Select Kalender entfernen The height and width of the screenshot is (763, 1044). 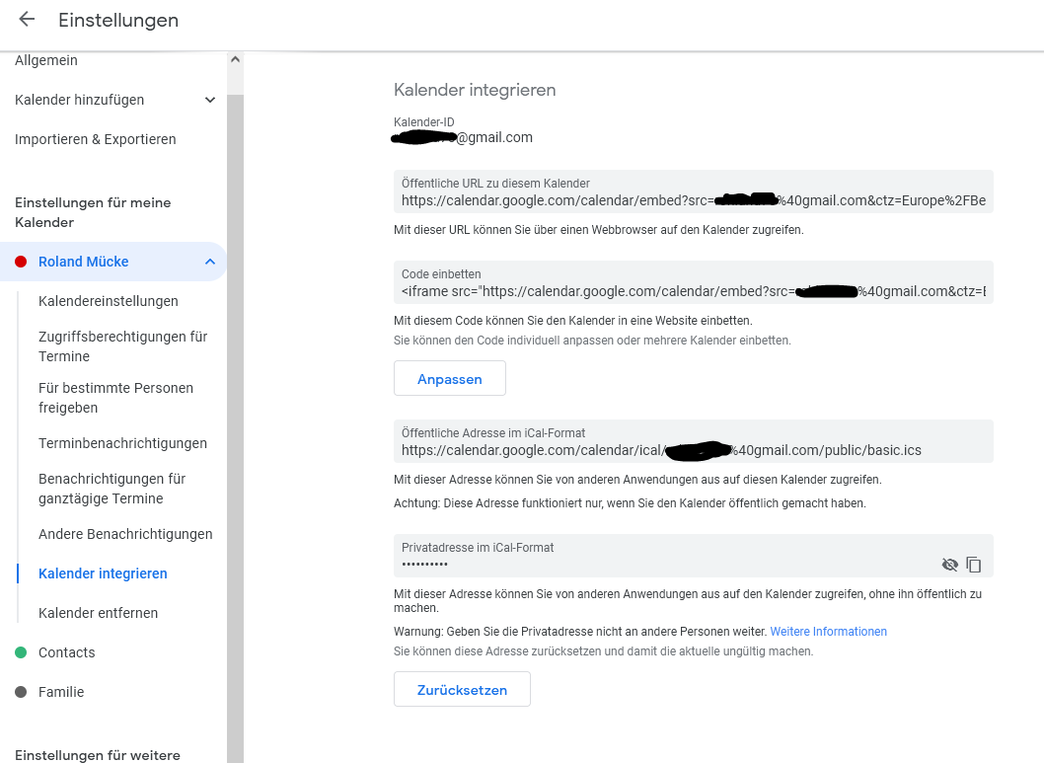click(x=98, y=613)
